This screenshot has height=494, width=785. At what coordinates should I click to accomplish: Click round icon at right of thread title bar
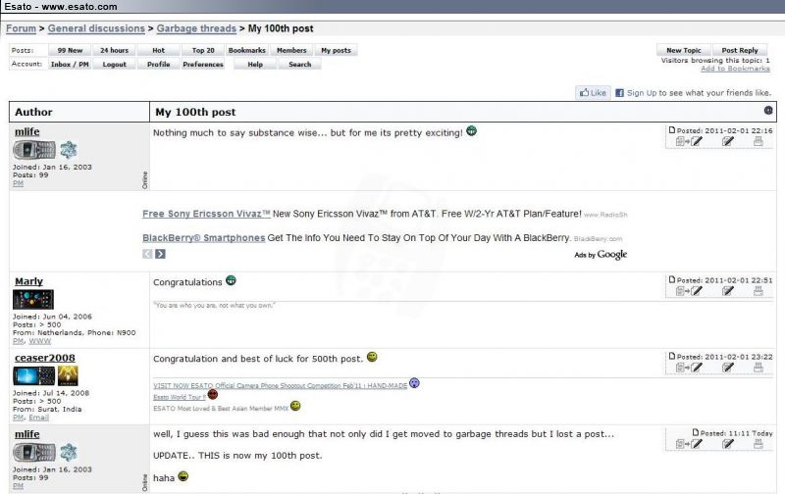768,111
